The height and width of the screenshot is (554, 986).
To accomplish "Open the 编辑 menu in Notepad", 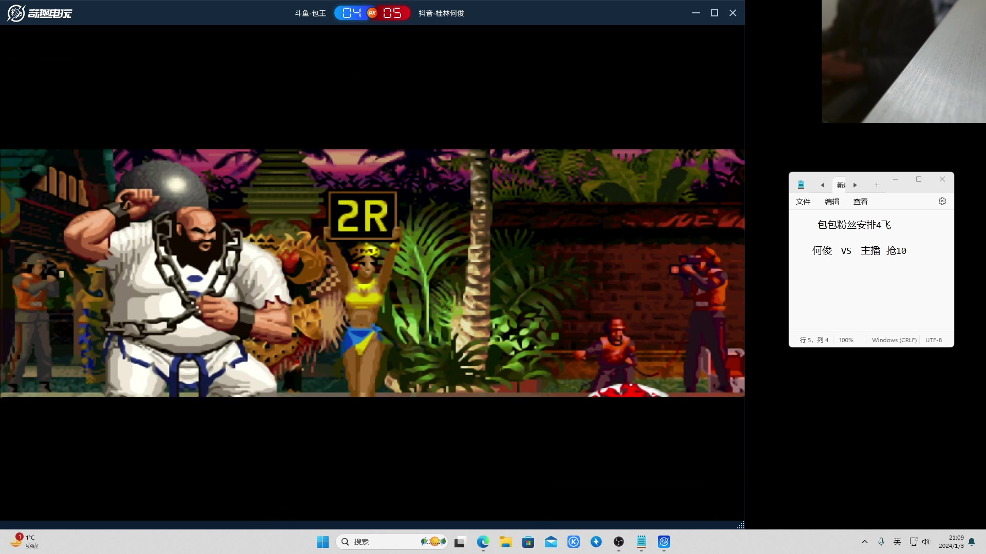I will 832,202.
